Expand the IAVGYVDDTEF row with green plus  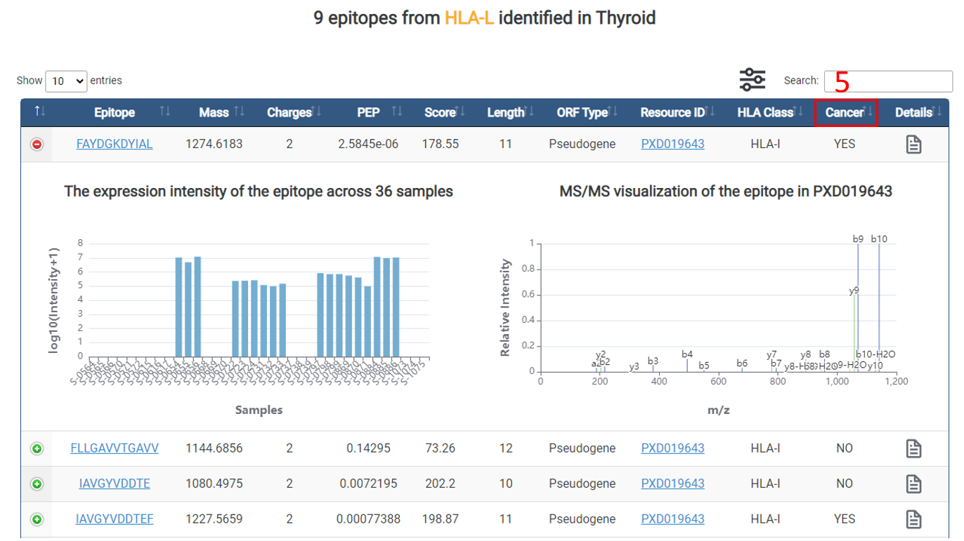(x=37, y=519)
